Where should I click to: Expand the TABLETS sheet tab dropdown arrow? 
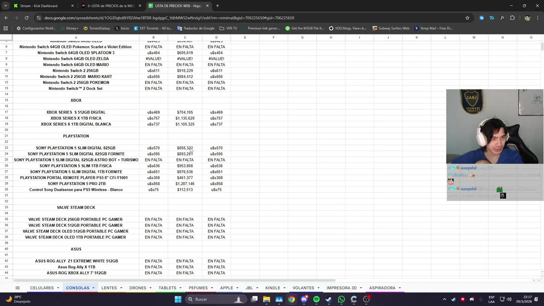[180, 288]
